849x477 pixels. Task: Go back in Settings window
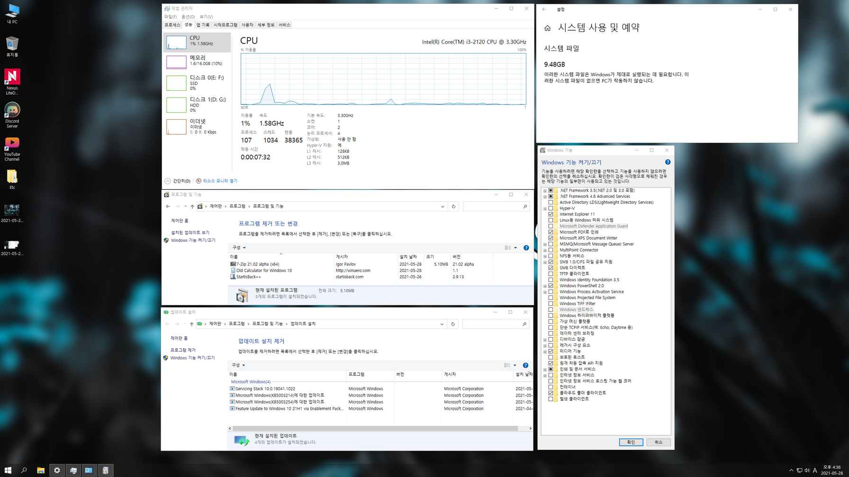(x=544, y=9)
